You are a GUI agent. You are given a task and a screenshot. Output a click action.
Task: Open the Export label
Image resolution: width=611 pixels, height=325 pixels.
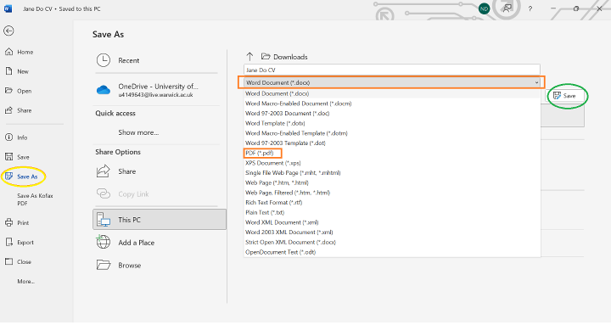point(25,242)
